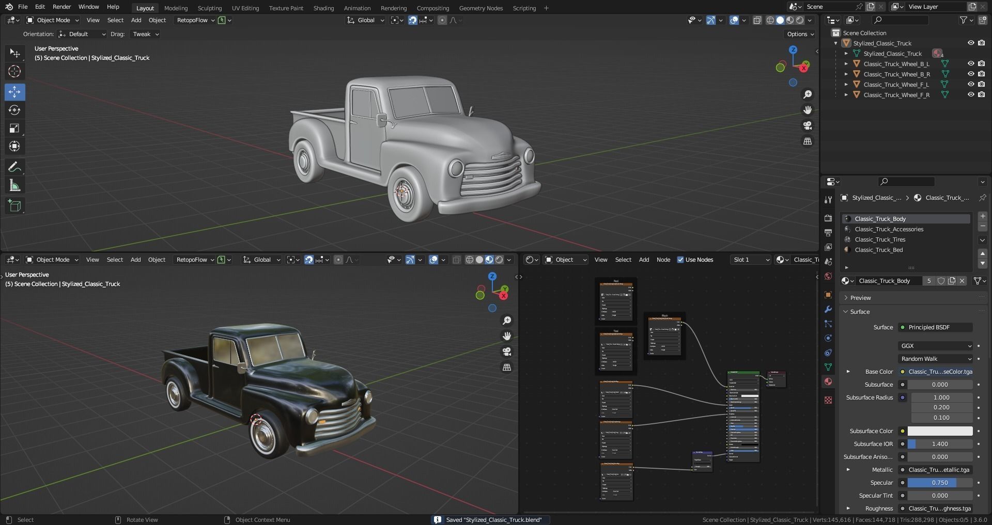Disable Classic_Truck_Wheel_B_R in renders
This screenshot has height=525, width=992.
[981, 74]
